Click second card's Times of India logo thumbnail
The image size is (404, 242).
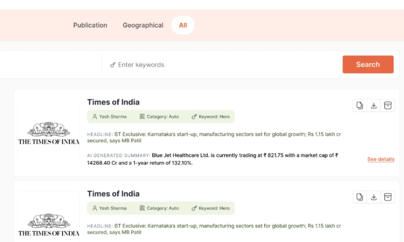pyautogui.click(x=48, y=217)
